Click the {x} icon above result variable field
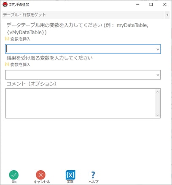The image size is (172, 185). point(7,64)
